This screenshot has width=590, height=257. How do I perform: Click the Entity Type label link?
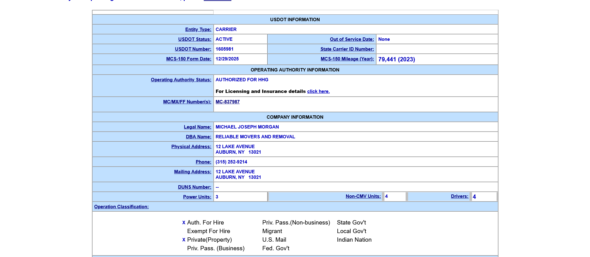[198, 29]
